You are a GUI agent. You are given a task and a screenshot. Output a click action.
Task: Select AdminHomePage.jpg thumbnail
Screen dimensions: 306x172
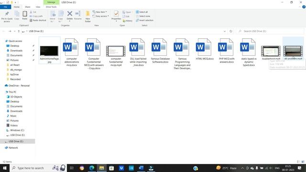pos(49,51)
